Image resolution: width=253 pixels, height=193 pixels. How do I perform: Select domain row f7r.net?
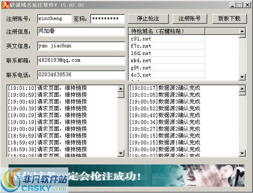[x=167, y=46]
